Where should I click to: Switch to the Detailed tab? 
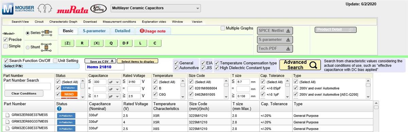pos(122,31)
